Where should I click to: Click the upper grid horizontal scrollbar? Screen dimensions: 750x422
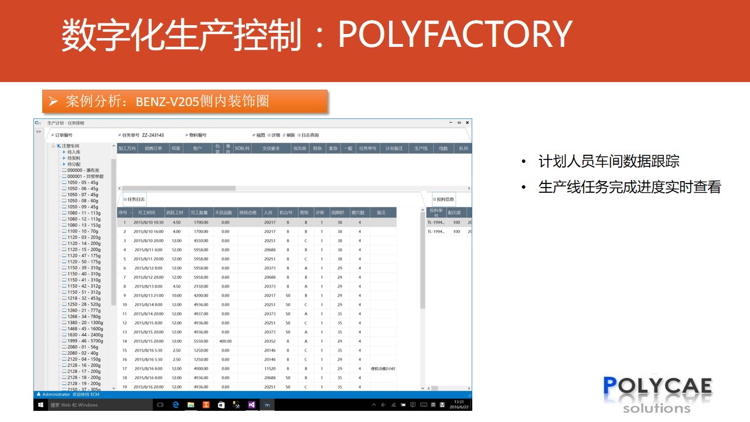tap(178, 188)
